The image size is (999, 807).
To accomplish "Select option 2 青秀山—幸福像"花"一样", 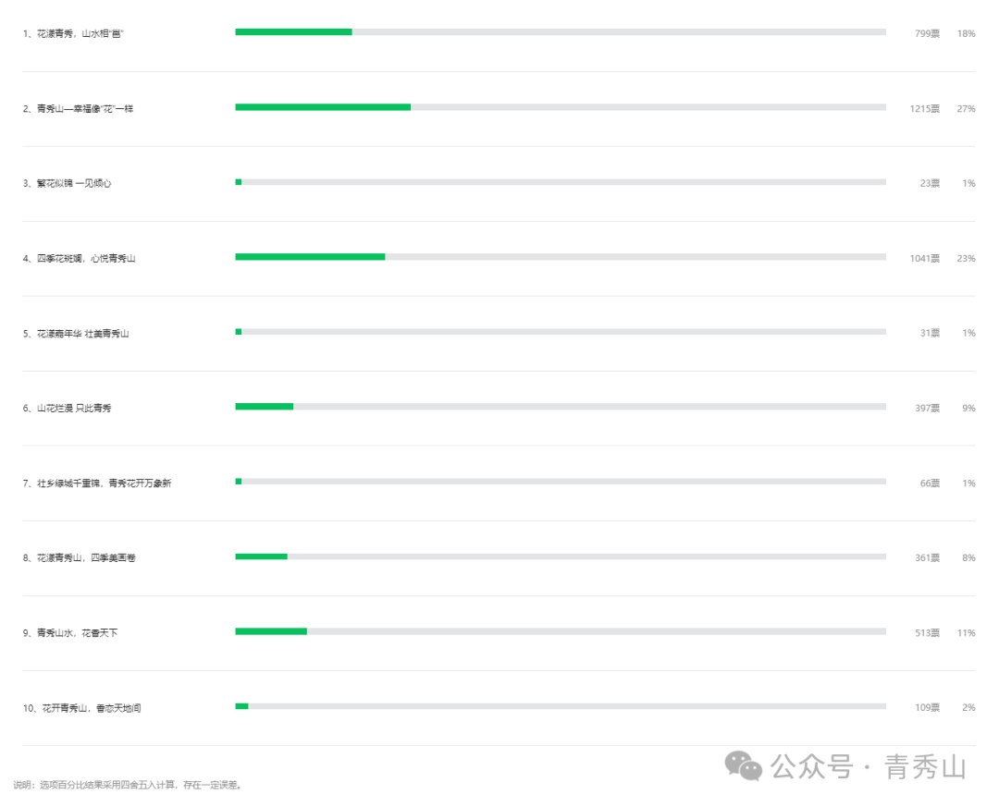I will [79, 109].
